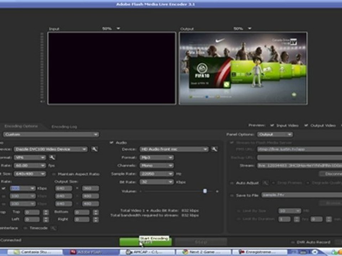Image resolution: width=342 pixels, height=256 pixels.
Task: Open audio Bit Rate 32 dropdown
Action: pyautogui.click(x=157, y=182)
